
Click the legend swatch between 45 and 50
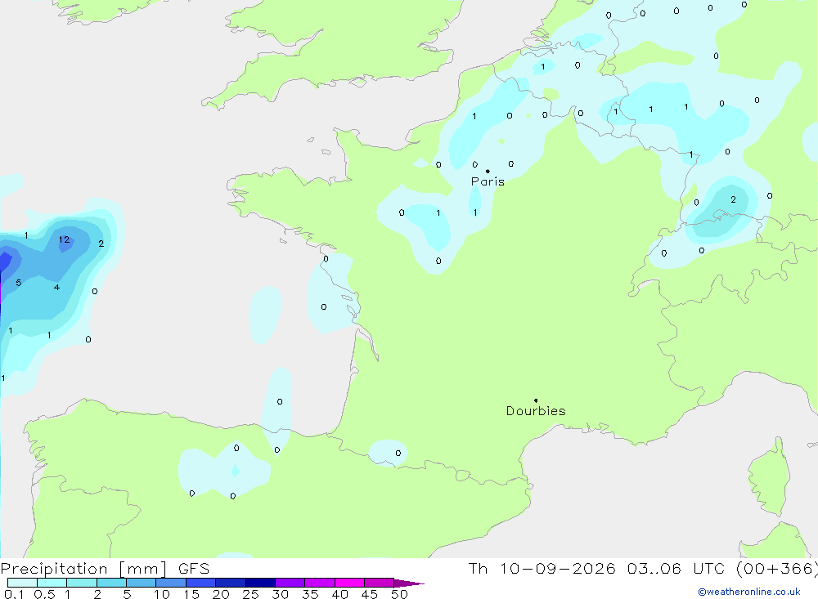[x=380, y=583]
